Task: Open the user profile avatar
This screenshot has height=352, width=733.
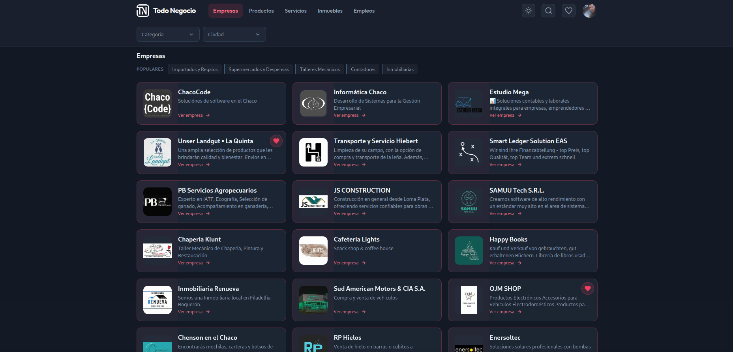Action: 589,11
